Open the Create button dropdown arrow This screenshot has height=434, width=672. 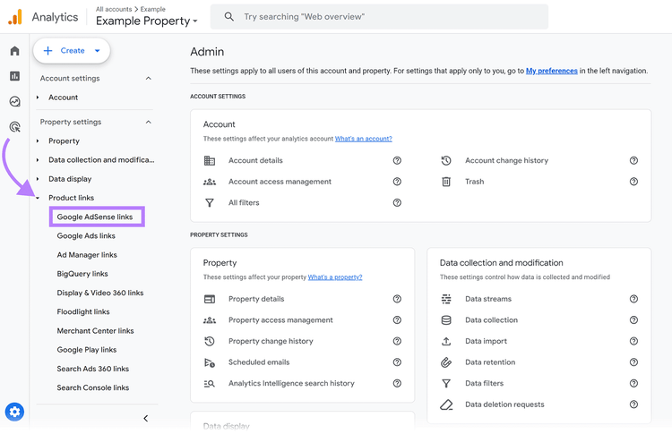tap(98, 50)
